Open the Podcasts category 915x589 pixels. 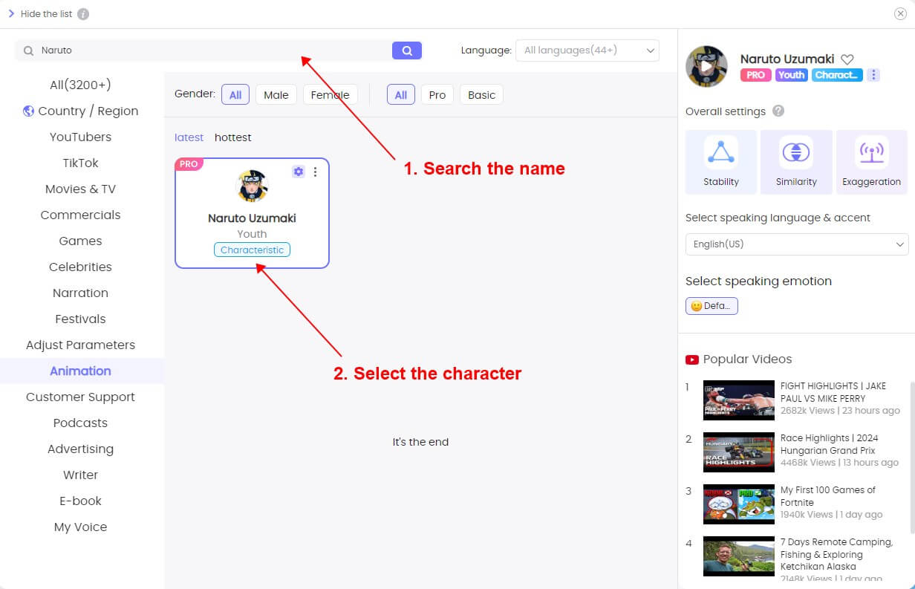coord(80,423)
